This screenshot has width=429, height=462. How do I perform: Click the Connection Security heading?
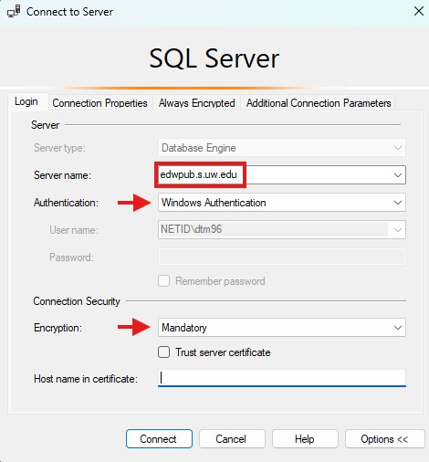tap(77, 301)
